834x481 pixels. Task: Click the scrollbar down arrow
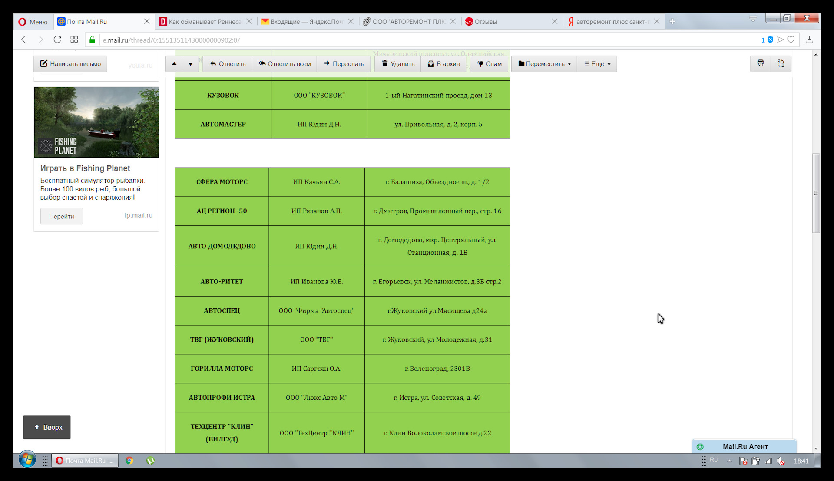click(816, 449)
